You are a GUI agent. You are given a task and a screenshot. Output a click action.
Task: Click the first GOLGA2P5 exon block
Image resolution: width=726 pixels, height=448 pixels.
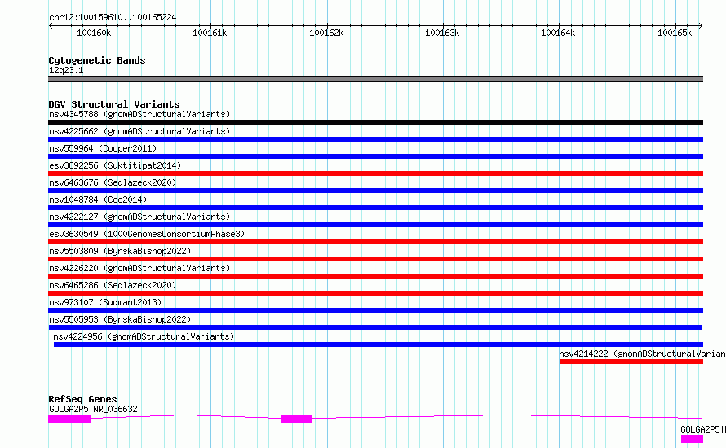tap(70, 419)
